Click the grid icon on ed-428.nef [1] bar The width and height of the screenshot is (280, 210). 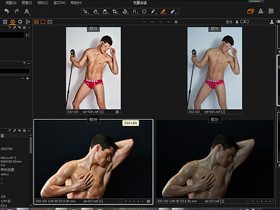117,112
